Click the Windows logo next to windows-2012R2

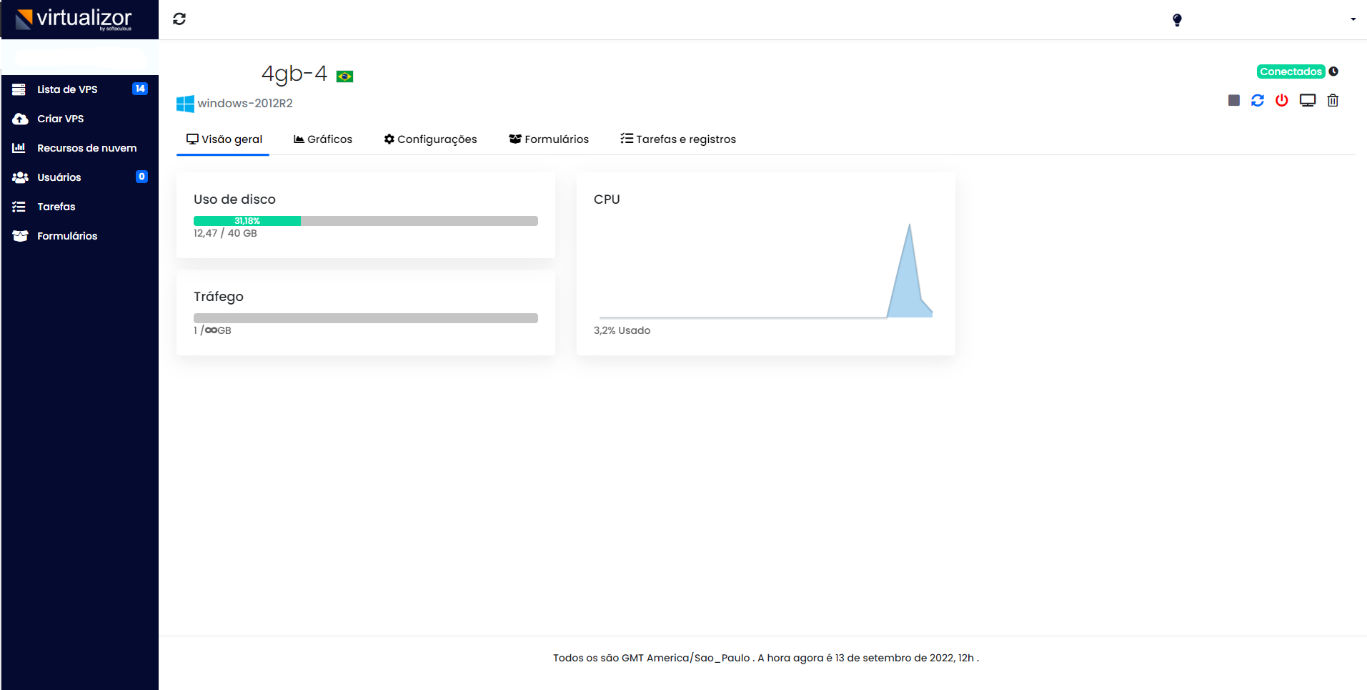(x=184, y=103)
